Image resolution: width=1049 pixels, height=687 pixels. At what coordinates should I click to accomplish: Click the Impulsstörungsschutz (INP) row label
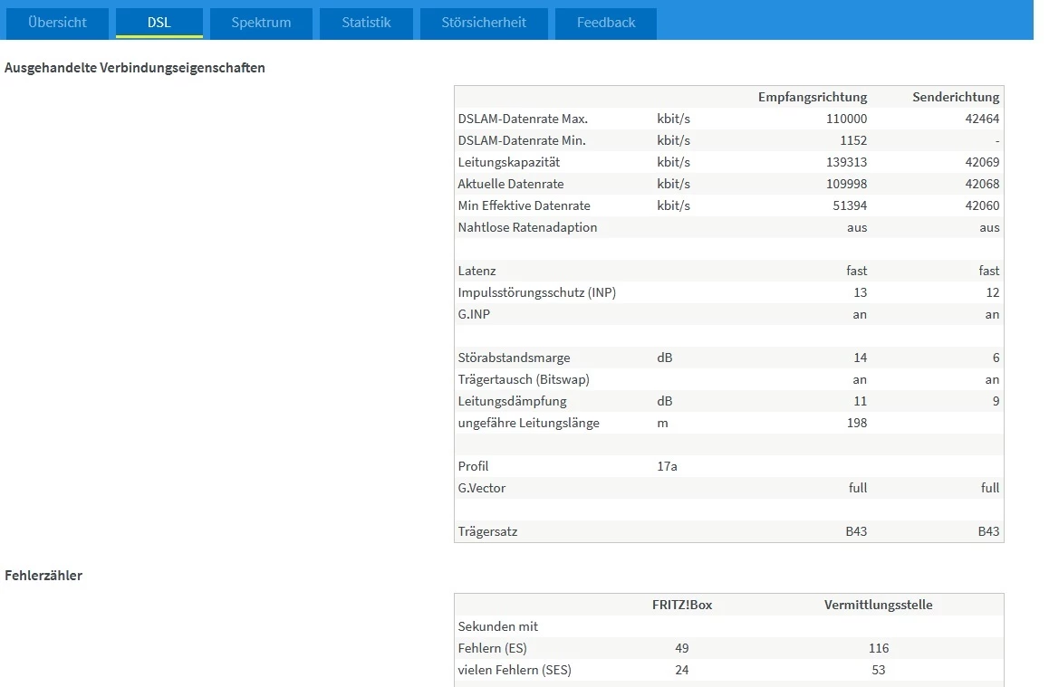click(536, 292)
